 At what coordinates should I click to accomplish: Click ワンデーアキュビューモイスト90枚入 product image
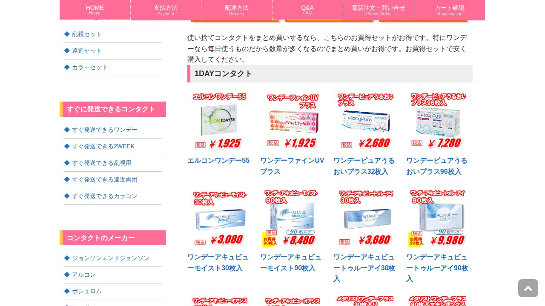point(292,218)
